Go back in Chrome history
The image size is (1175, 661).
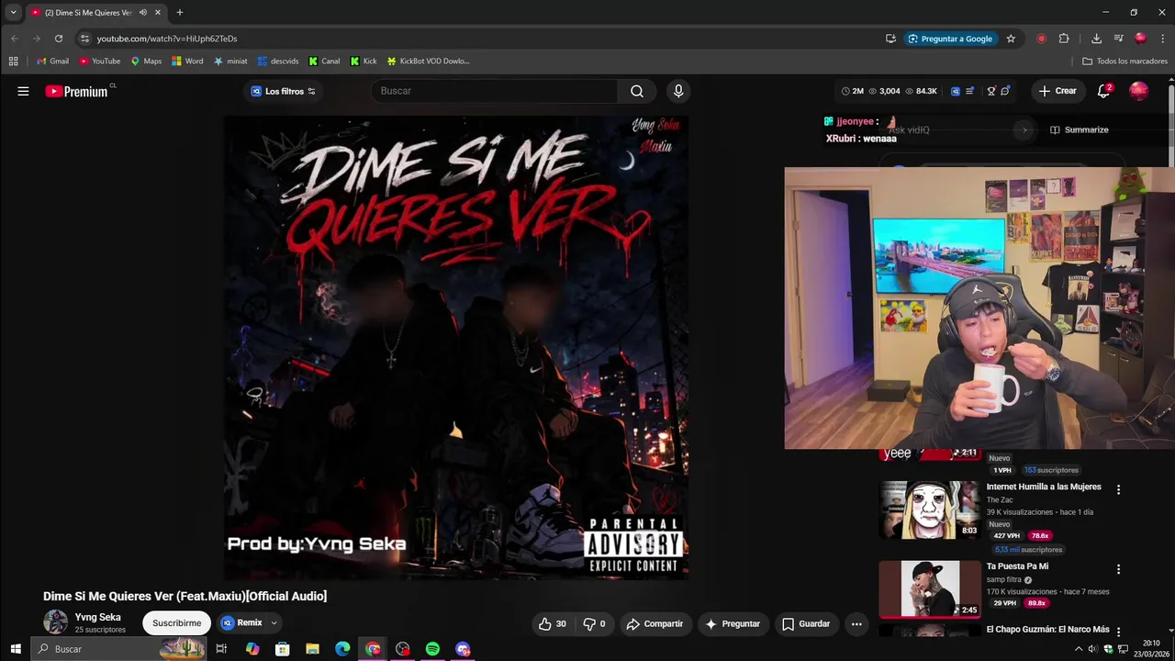tap(15, 39)
